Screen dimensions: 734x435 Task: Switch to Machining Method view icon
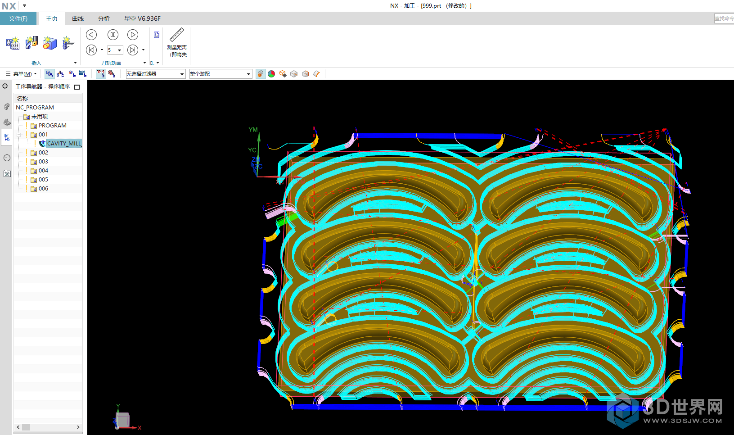[x=83, y=74]
